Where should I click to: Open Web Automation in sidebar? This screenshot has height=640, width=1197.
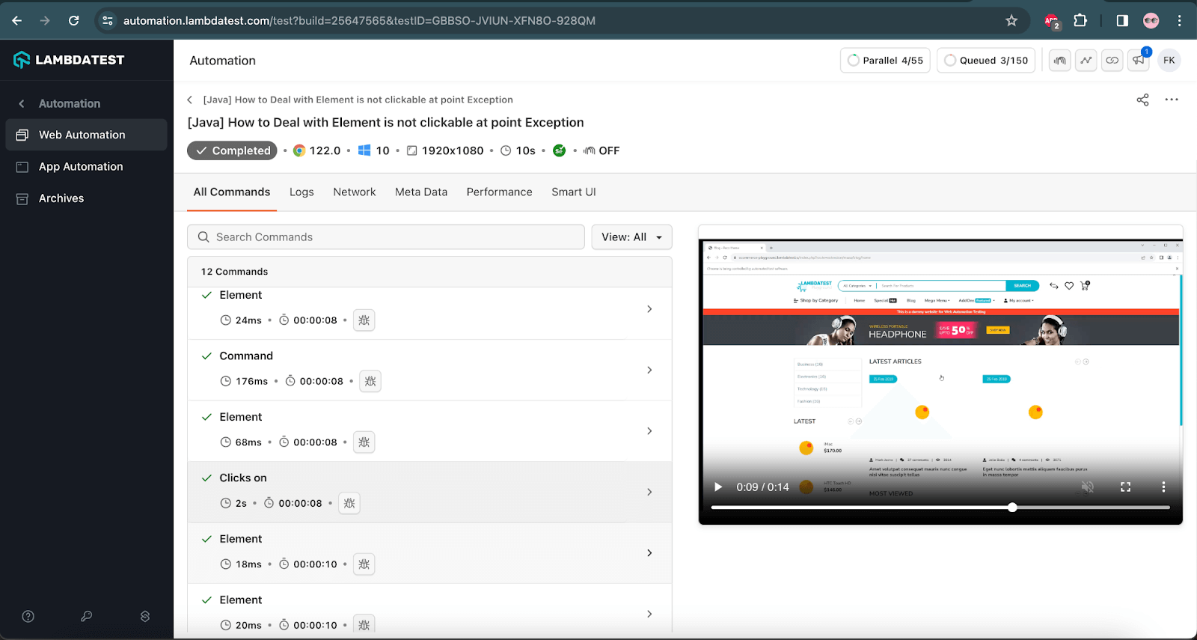click(x=87, y=135)
